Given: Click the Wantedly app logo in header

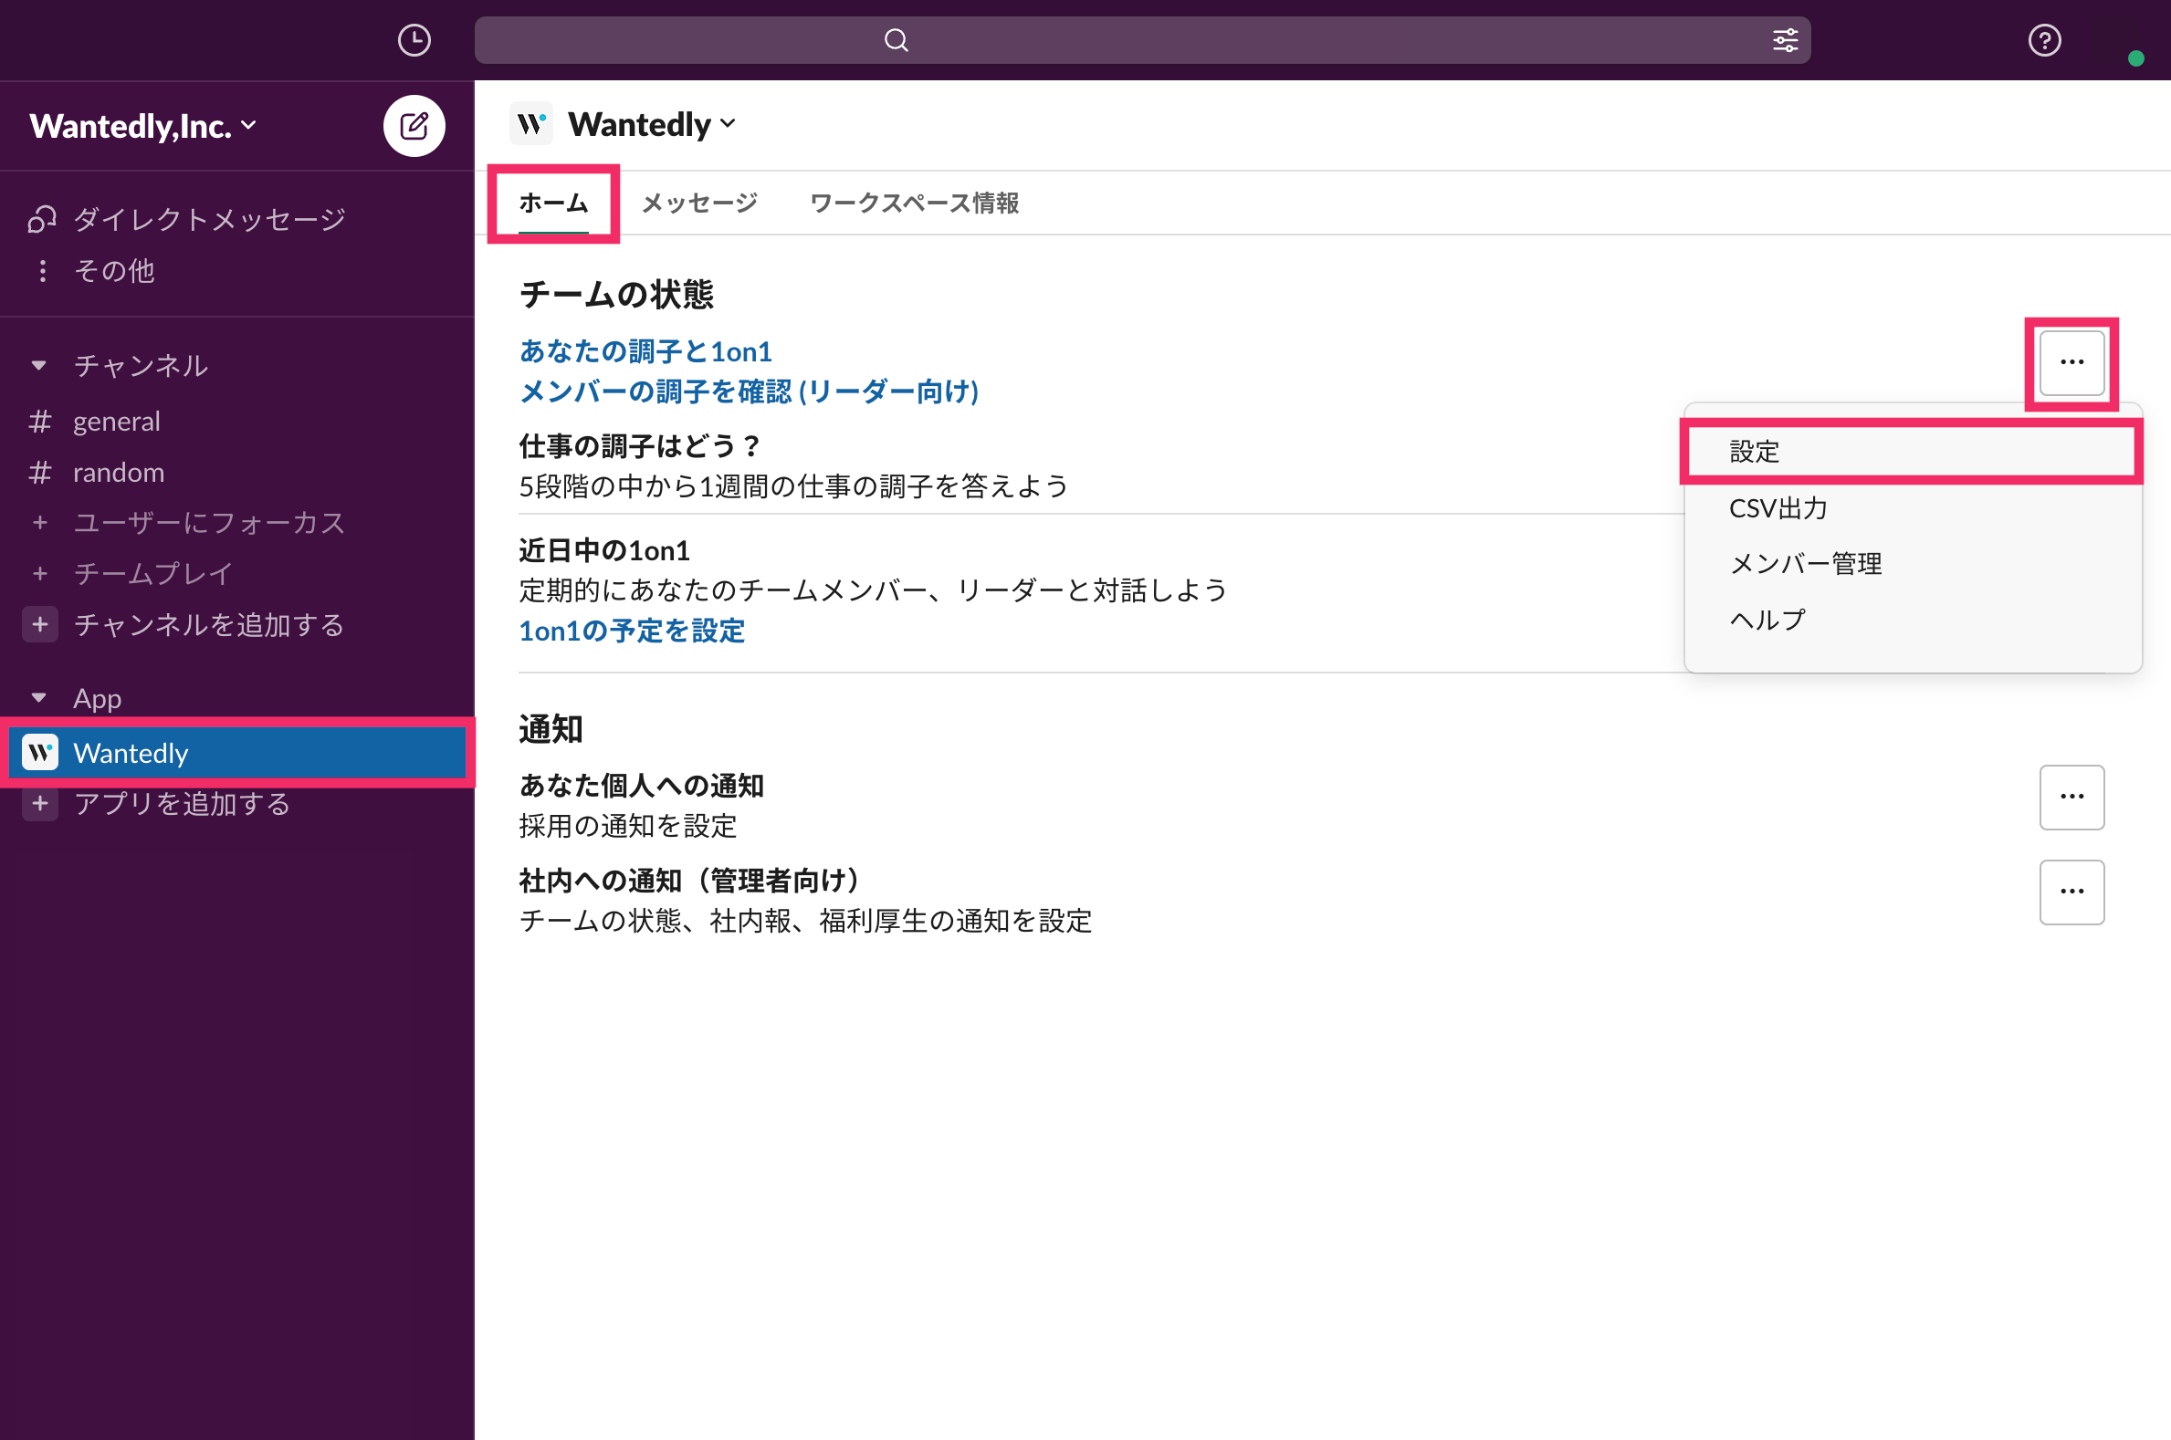Looking at the screenshot, I should point(531,124).
